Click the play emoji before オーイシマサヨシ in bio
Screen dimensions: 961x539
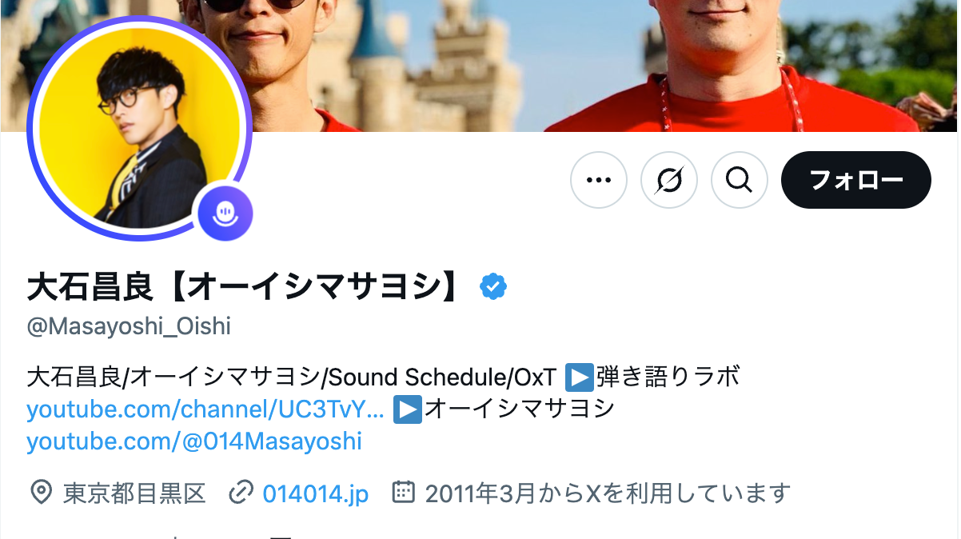(x=409, y=409)
